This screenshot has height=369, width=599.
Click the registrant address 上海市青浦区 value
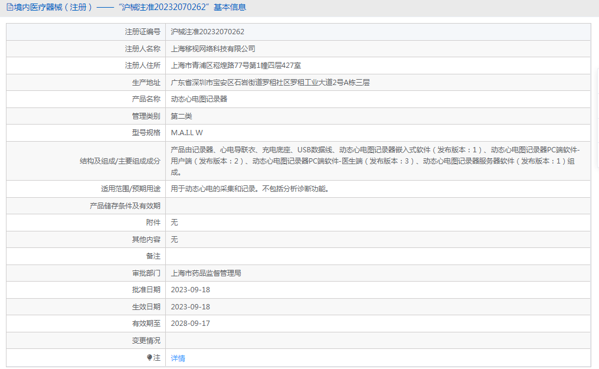click(x=236, y=66)
